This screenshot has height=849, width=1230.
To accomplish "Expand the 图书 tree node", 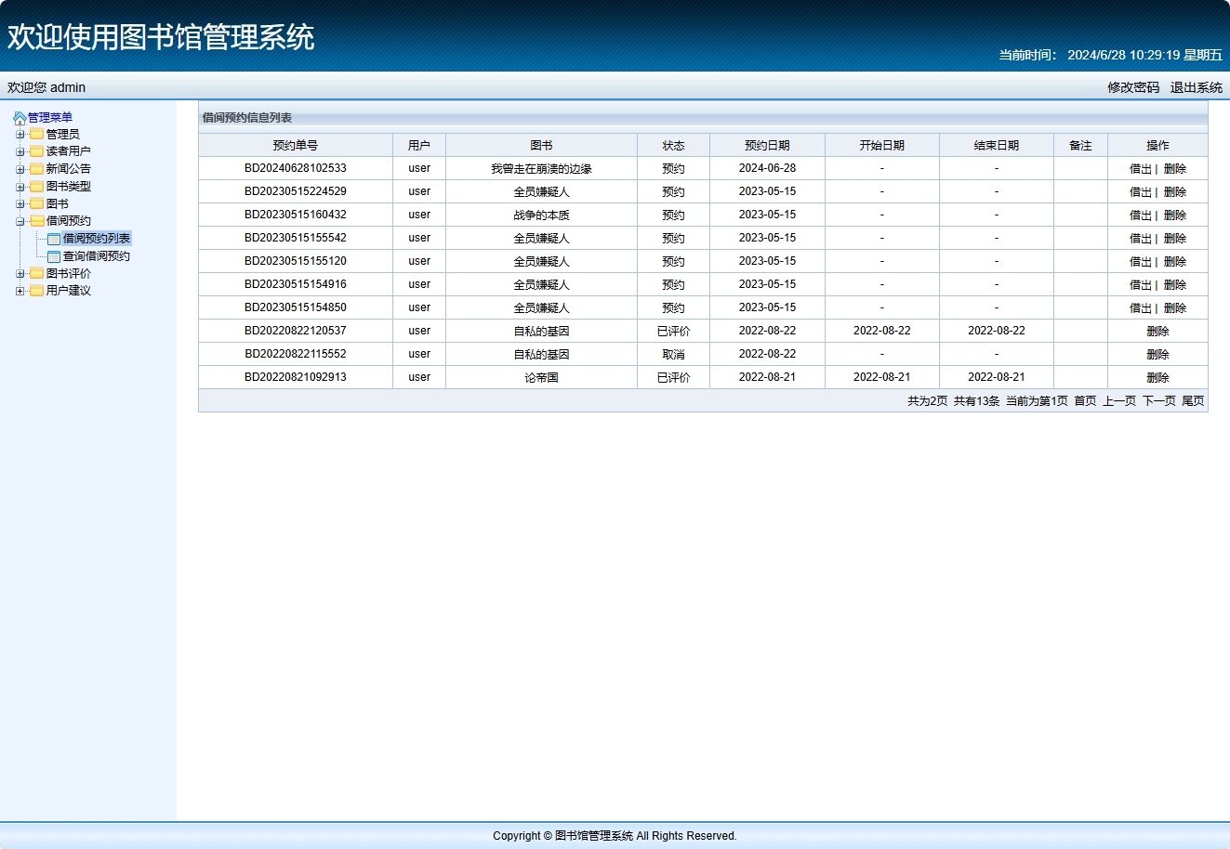I will point(20,204).
